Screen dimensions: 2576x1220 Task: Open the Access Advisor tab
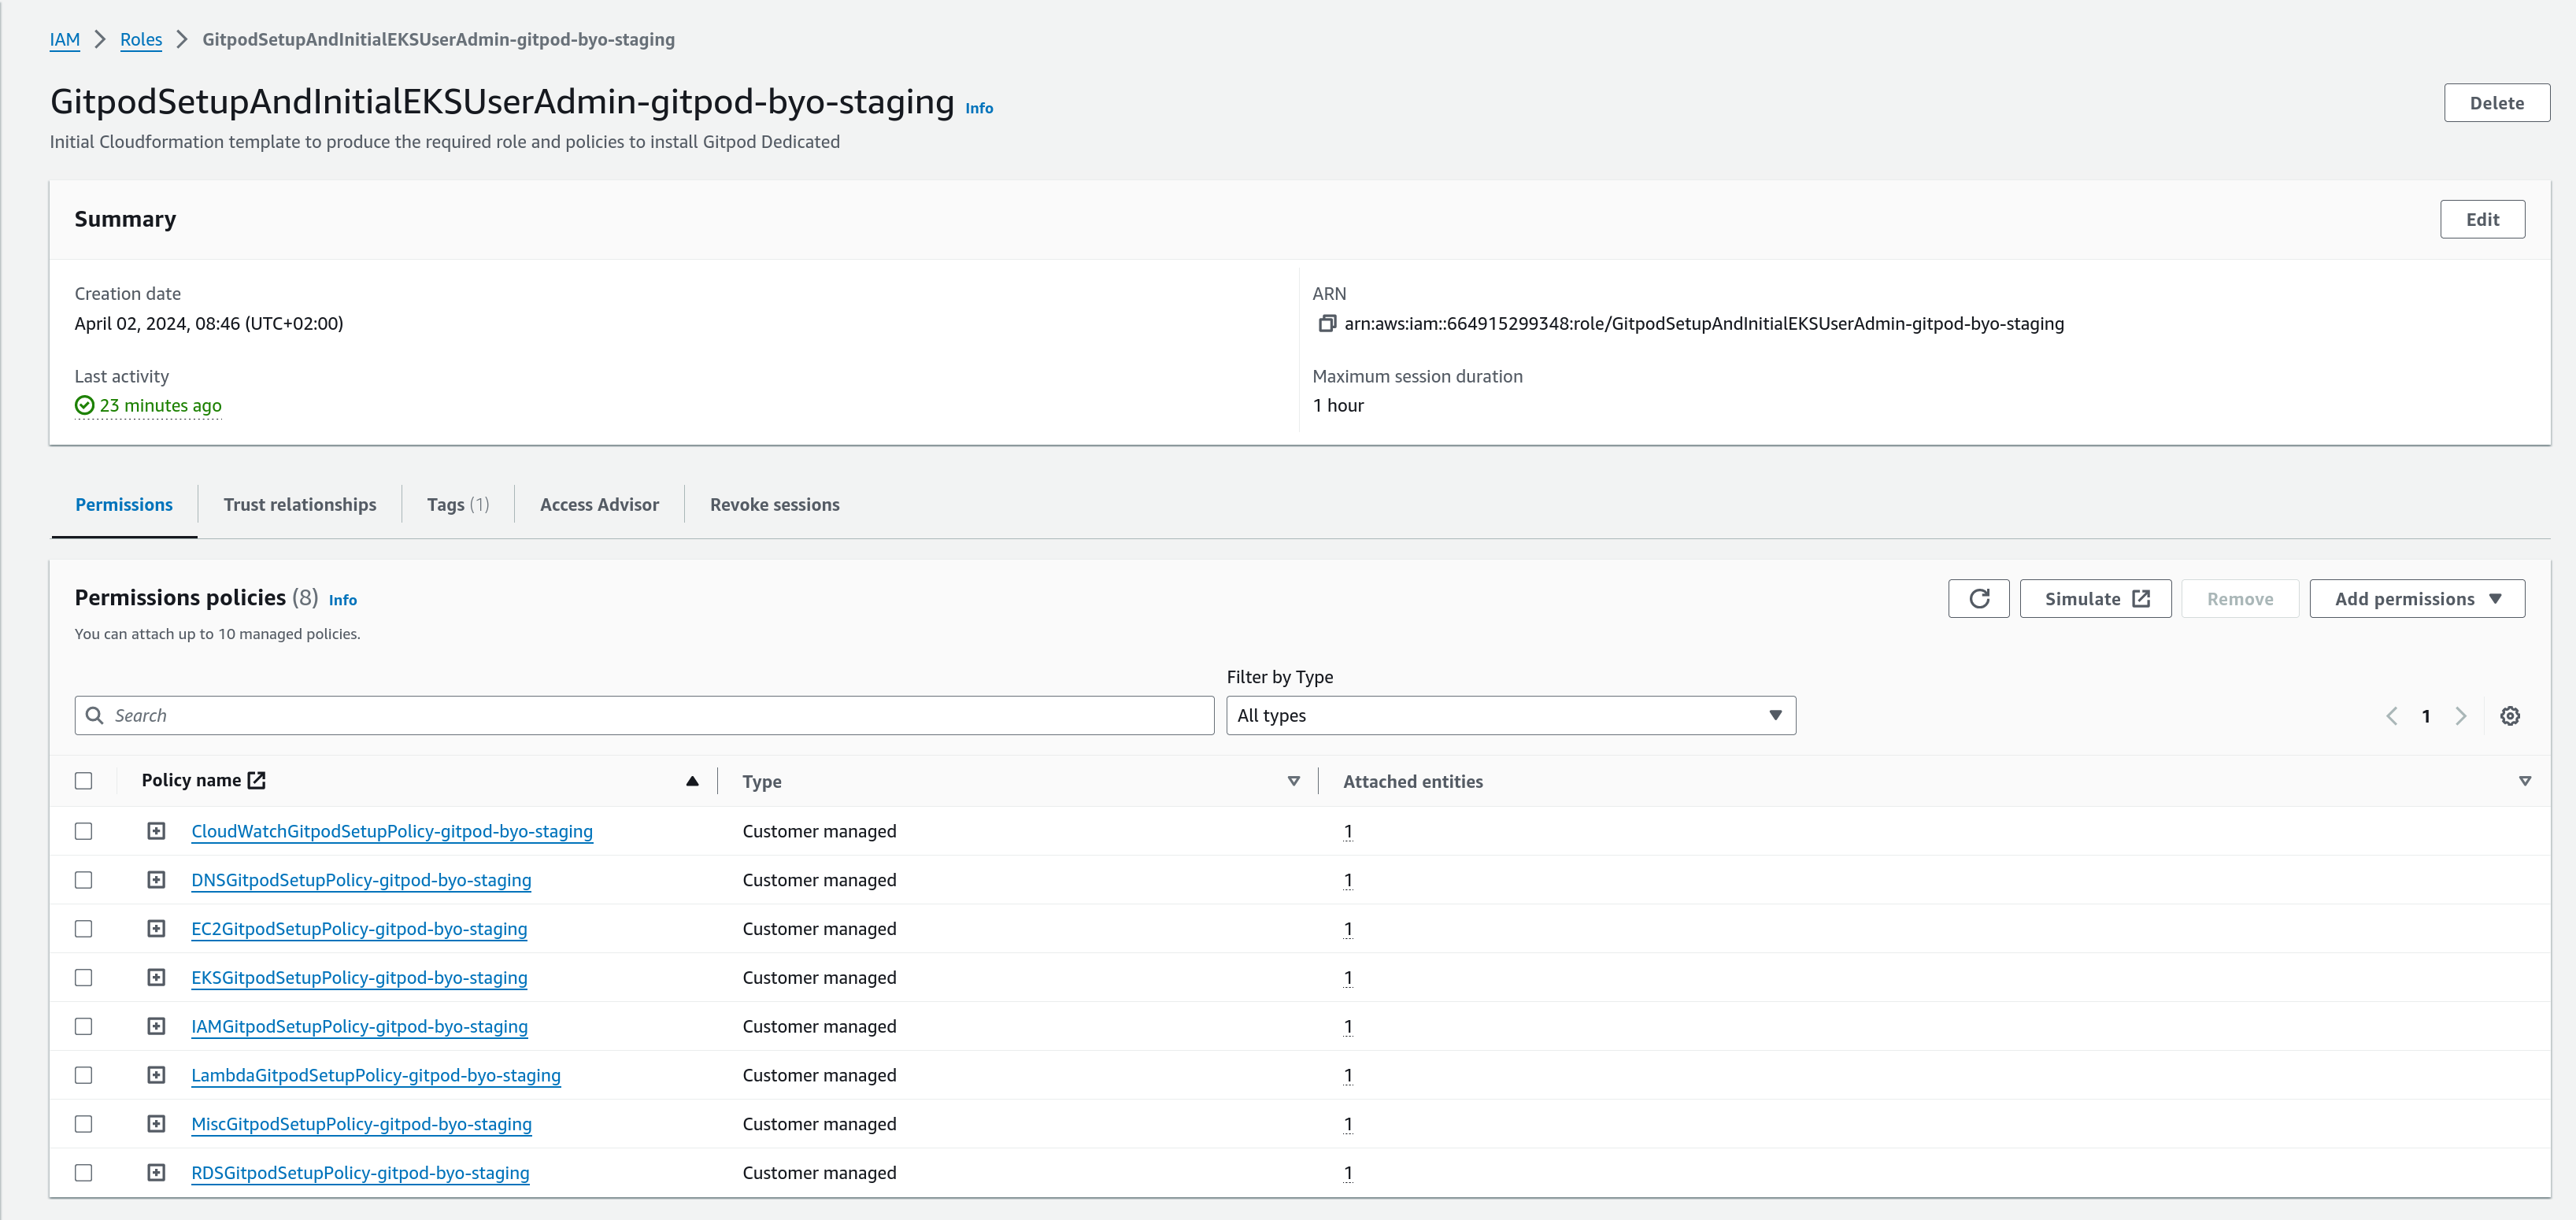(599, 505)
